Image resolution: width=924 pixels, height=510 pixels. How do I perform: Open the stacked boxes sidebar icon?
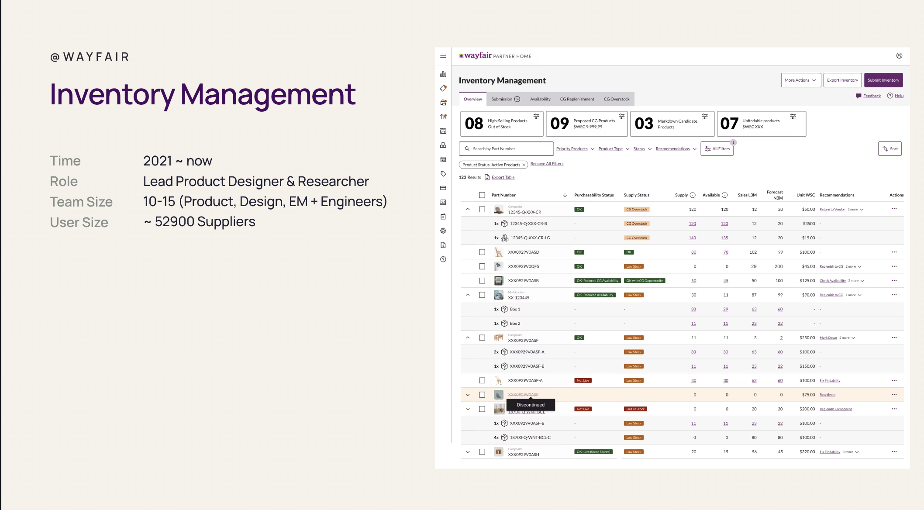pos(443,145)
